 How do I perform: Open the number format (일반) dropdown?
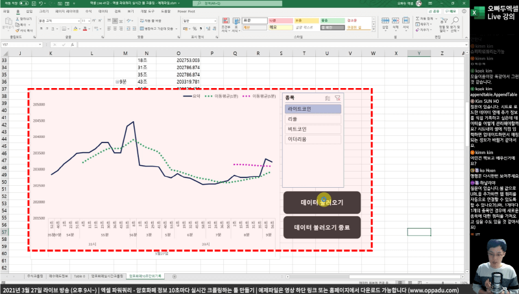(x=215, y=21)
